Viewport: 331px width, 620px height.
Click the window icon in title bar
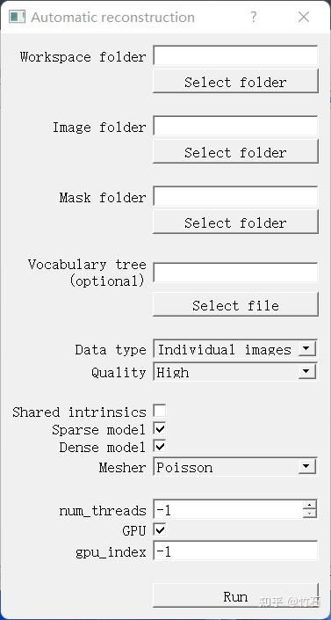[x=17, y=17]
